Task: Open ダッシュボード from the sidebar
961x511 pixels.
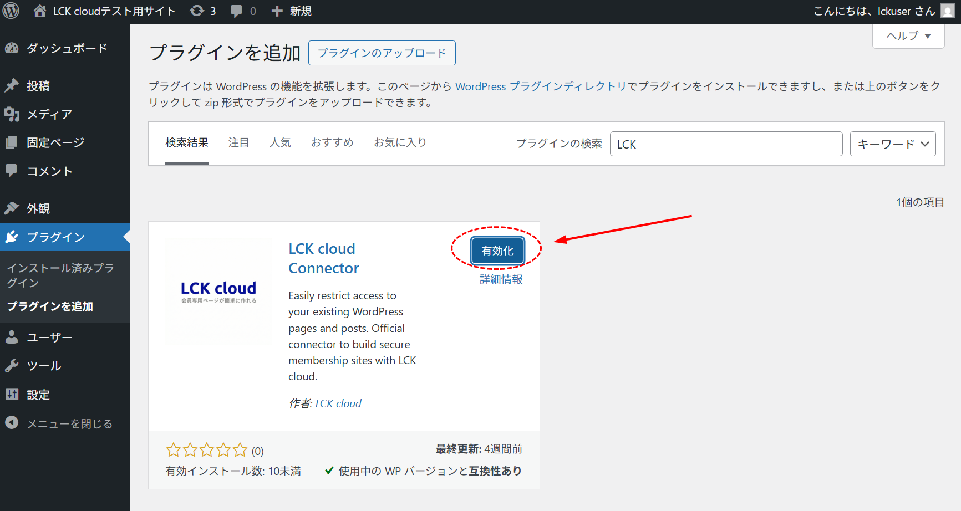Action: 67,48
